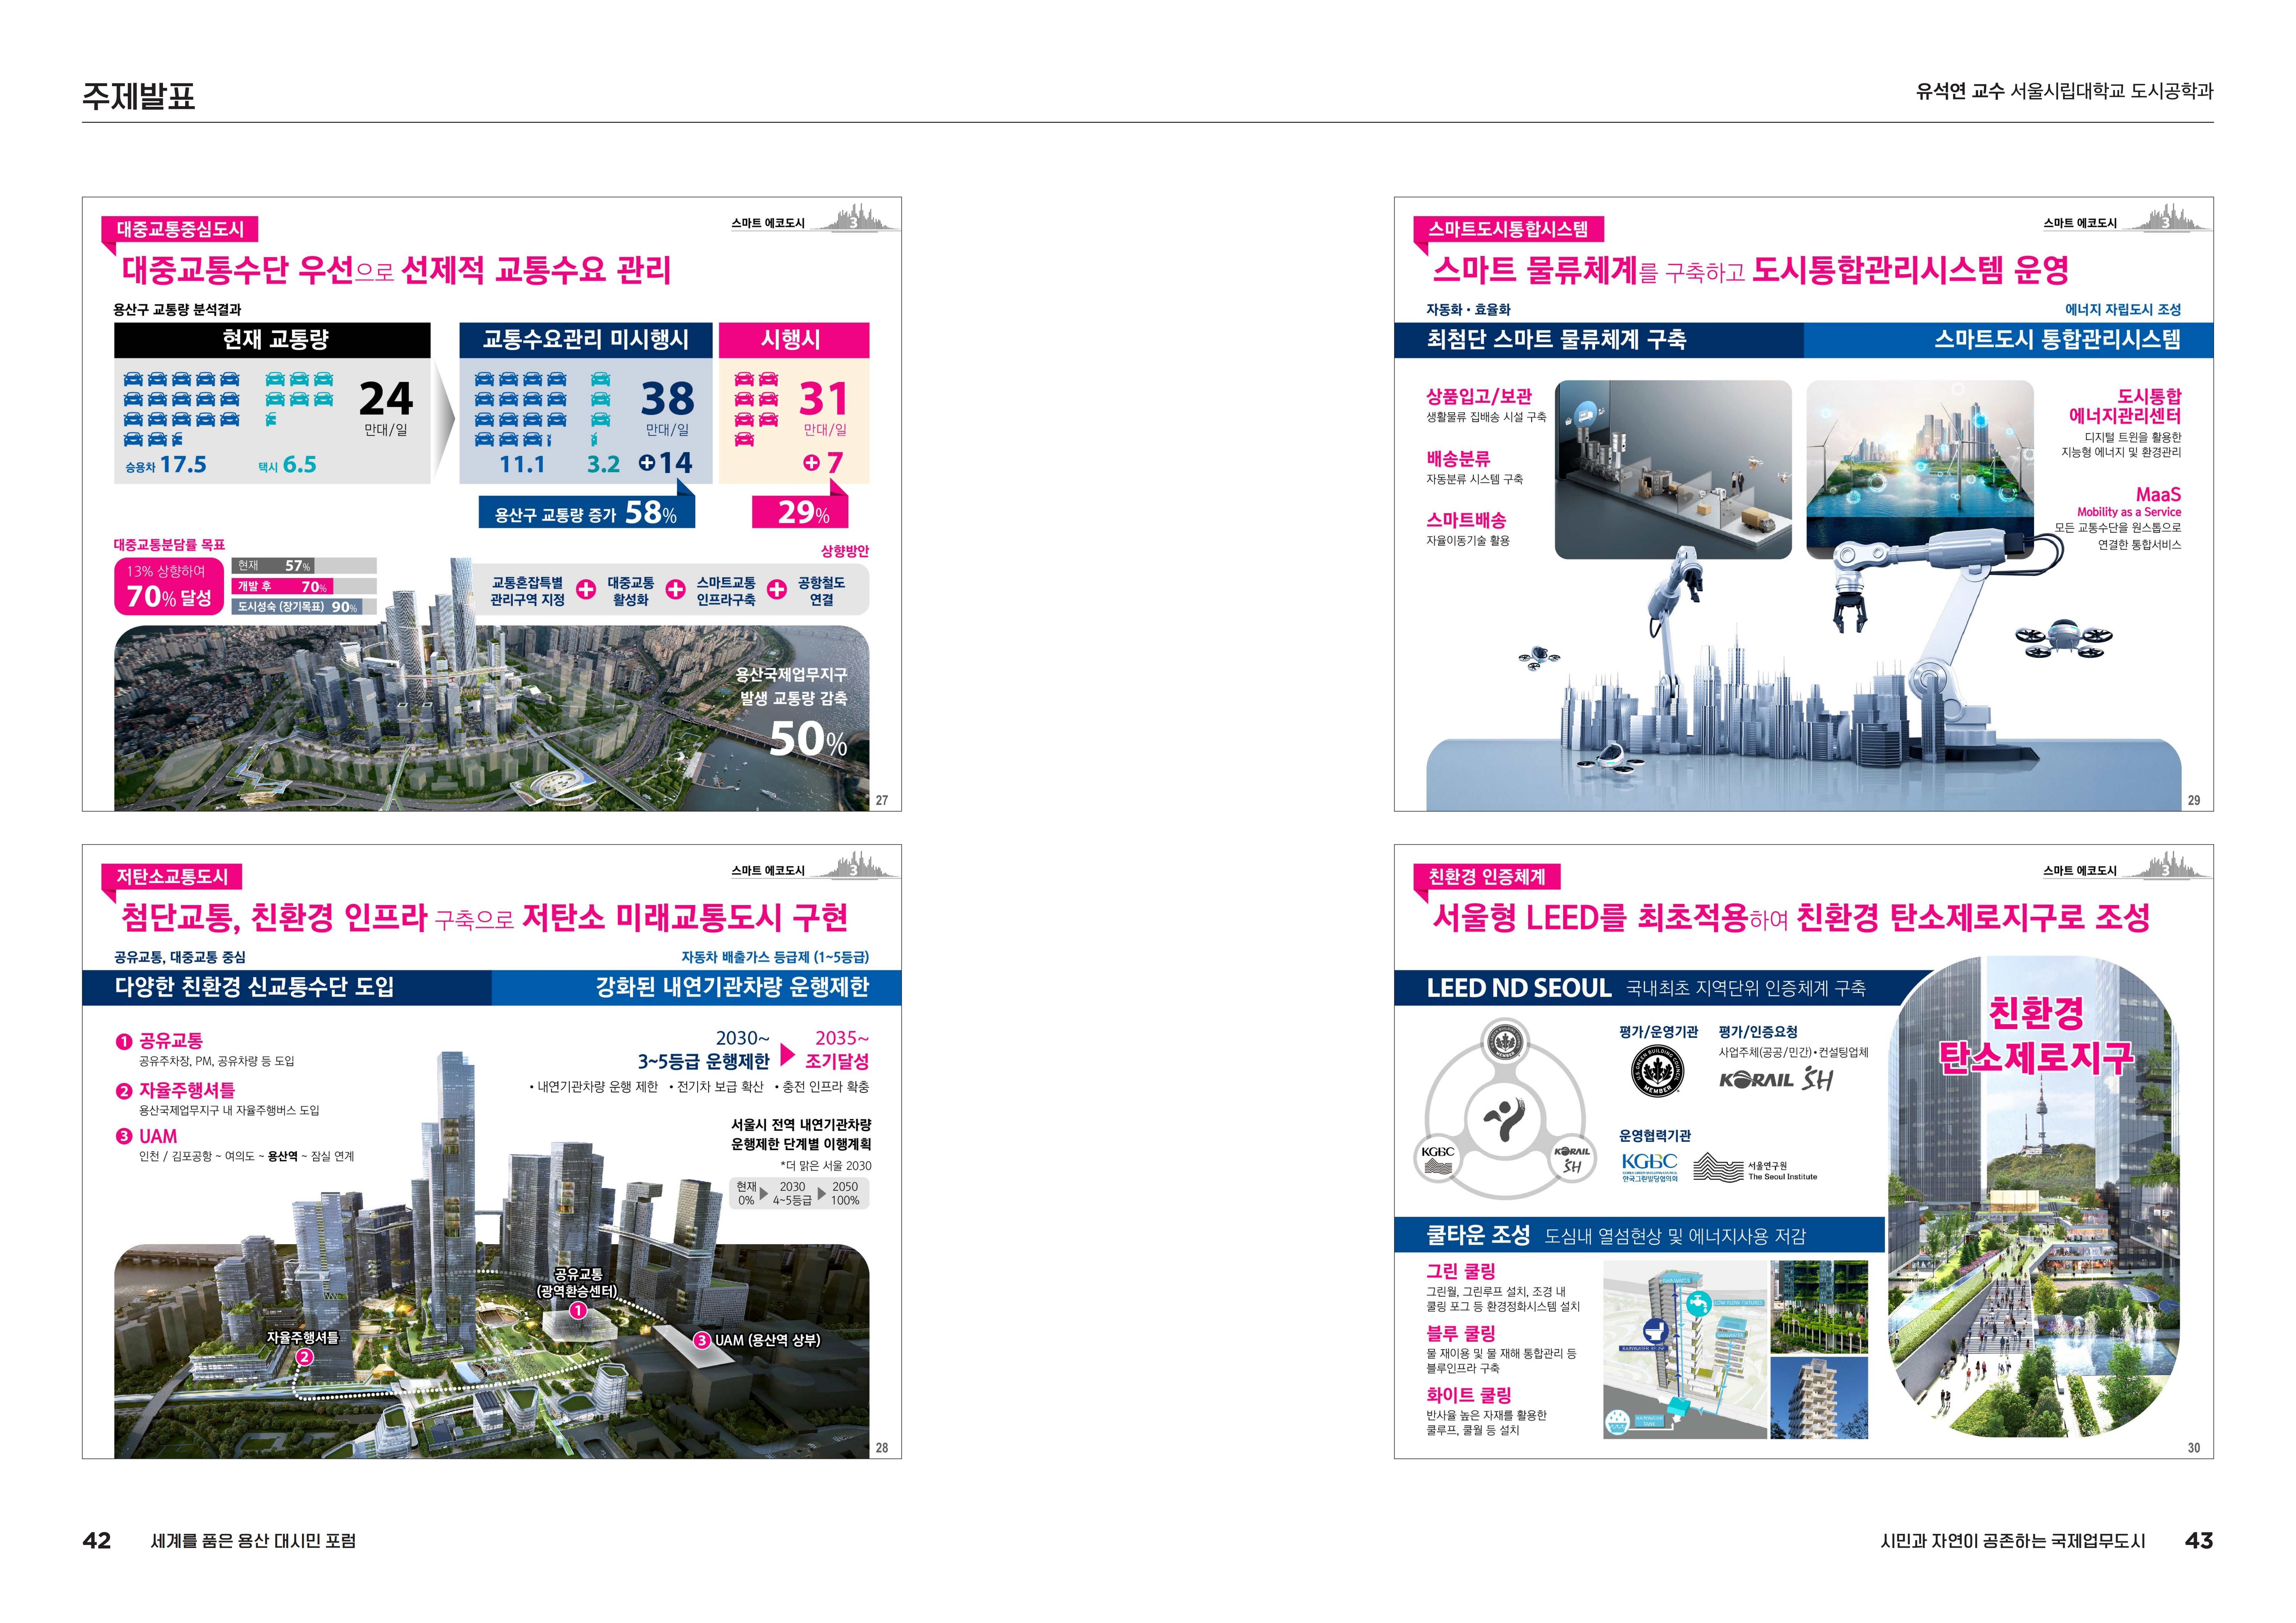2296x1623 pixels.
Task: Click the 현재 57% progress bar
Action: click(x=304, y=566)
